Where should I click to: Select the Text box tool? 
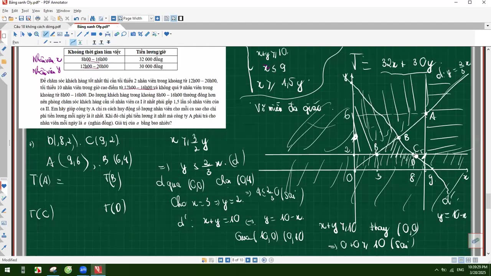coord(59,34)
